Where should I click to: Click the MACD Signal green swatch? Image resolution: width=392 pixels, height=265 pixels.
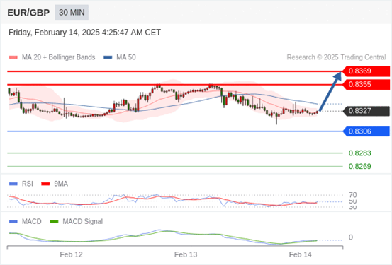(54, 222)
